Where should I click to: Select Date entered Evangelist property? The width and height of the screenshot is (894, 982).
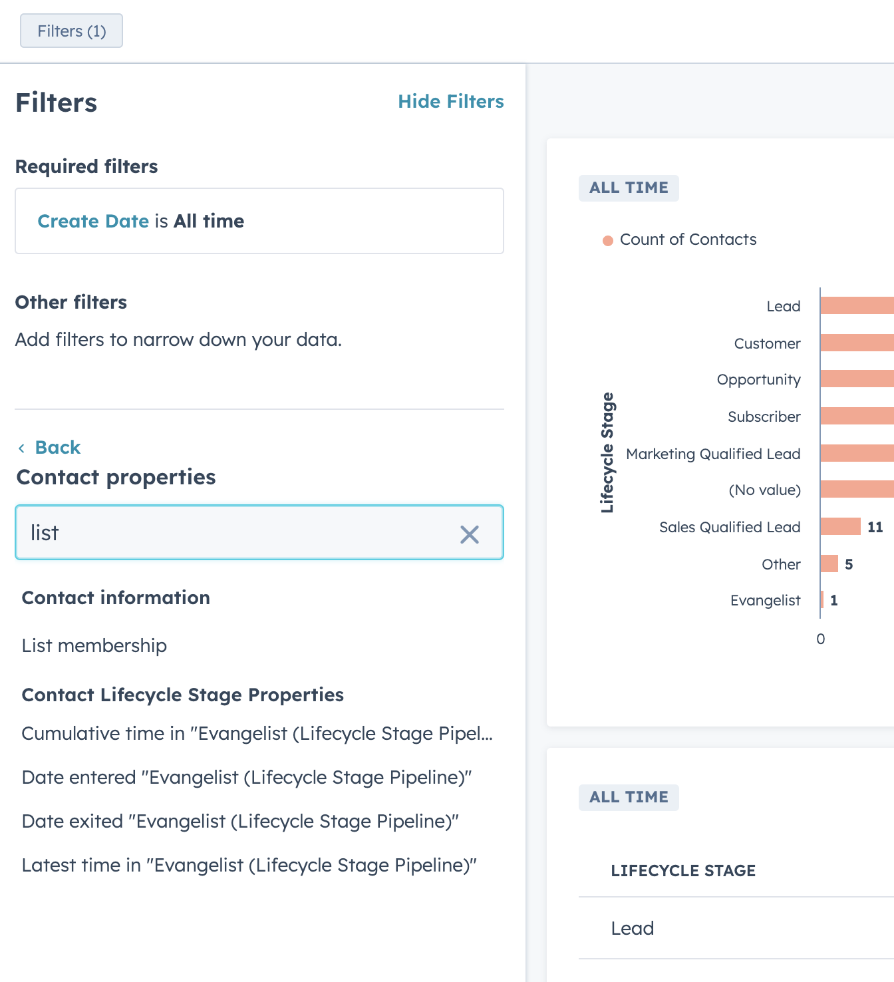[246, 777]
